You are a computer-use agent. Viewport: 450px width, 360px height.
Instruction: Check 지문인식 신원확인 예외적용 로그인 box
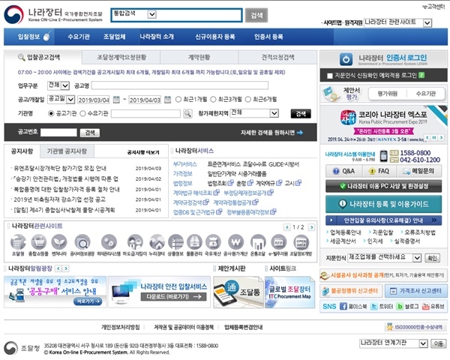click(x=330, y=76)
